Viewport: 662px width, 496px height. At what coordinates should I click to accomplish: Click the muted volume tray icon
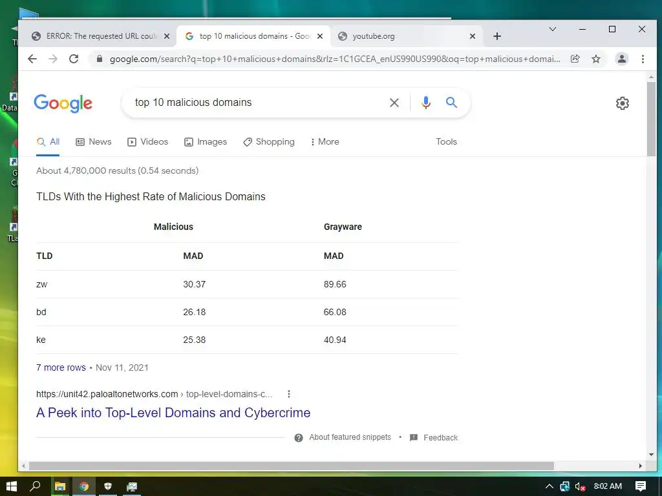[580, 487]
